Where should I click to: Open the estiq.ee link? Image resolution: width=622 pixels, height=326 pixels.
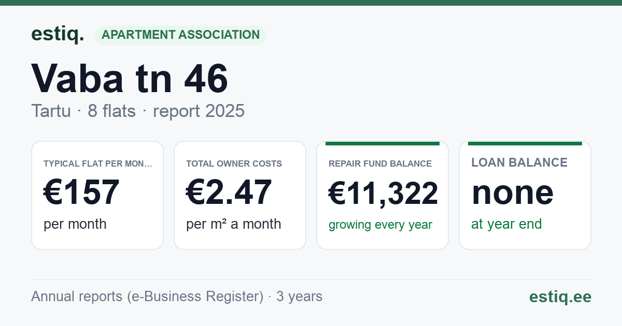560,297
